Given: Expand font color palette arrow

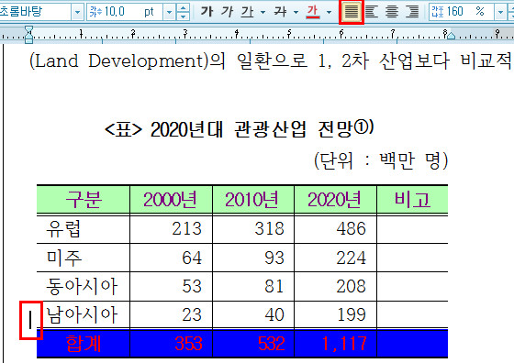Looking at the screenshot, I should tap(329, 13).
